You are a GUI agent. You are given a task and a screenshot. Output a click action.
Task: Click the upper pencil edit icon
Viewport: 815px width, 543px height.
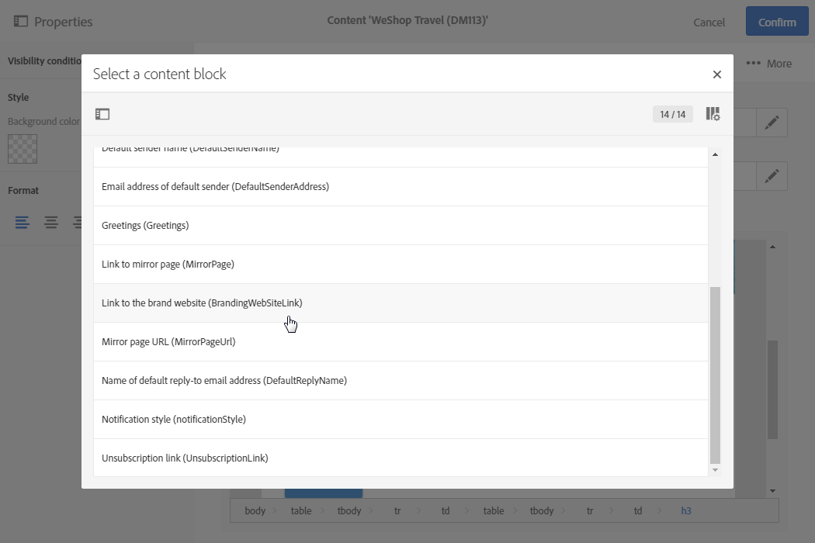772,123
